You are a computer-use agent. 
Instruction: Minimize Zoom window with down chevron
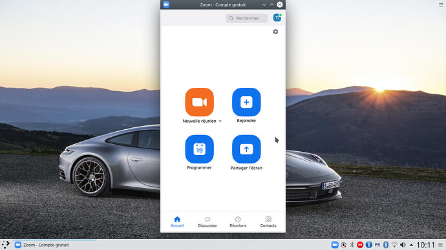click(x=264, y=5)
